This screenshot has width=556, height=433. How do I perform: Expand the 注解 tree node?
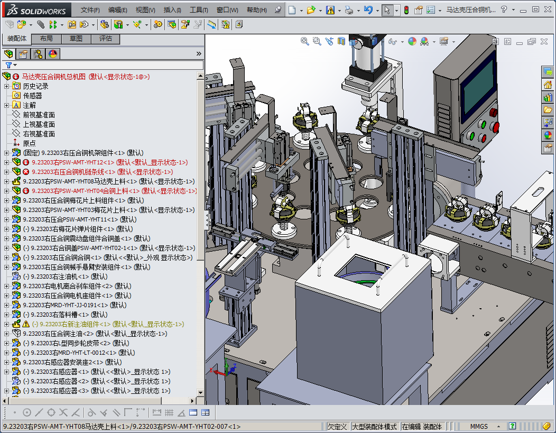click(6, 105)
